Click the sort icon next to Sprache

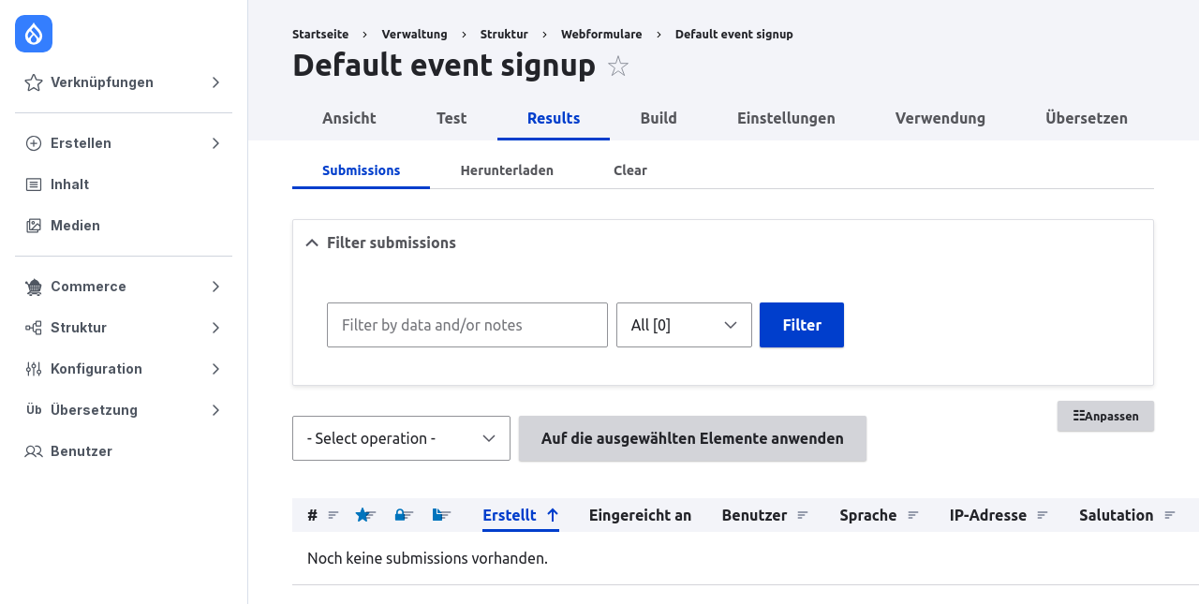click(913, 515)
